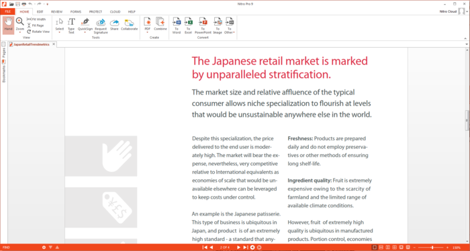The height and width of the screenshot is (251, 470).
Task: Convert document To Image
Action: pyautogui.click(x=218, y=26)
